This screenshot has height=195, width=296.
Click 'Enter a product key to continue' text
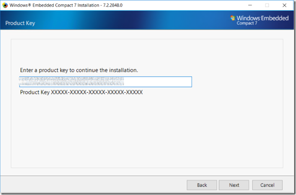pos(79,70)
